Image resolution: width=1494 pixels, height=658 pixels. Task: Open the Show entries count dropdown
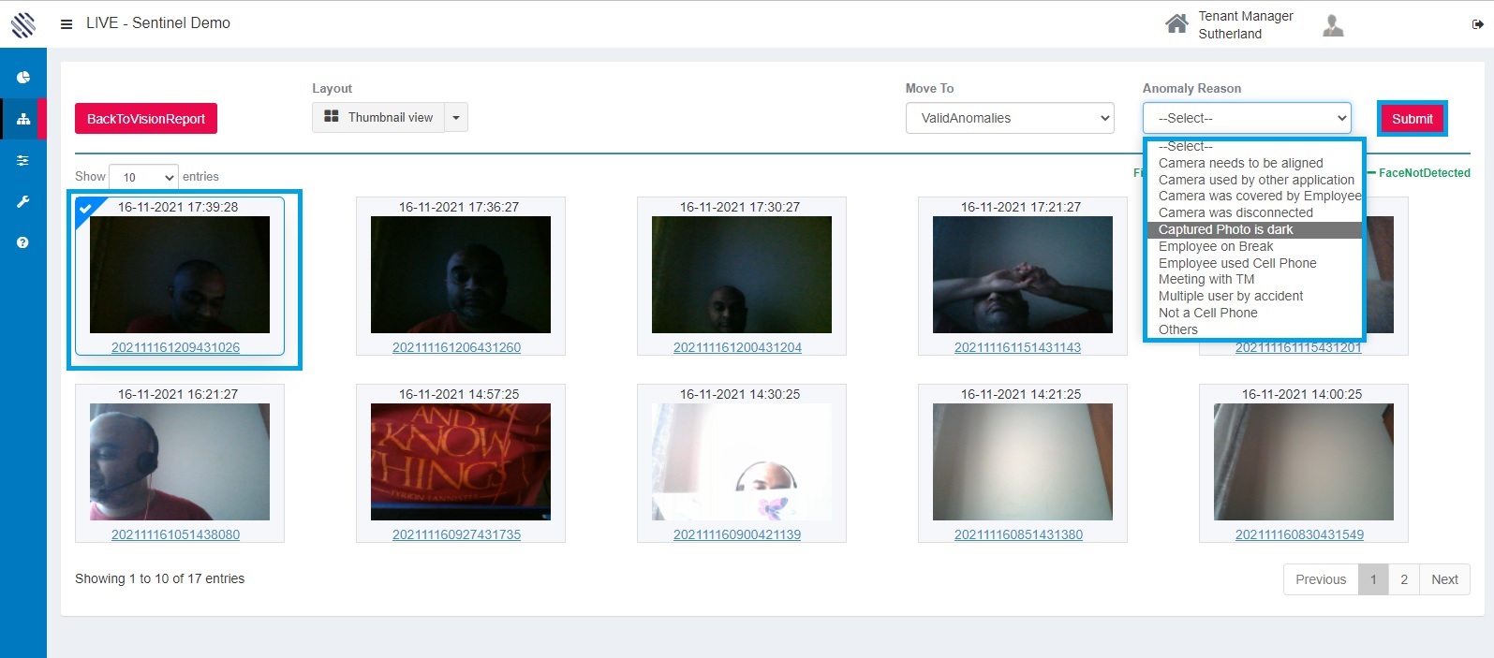[143, 177]
